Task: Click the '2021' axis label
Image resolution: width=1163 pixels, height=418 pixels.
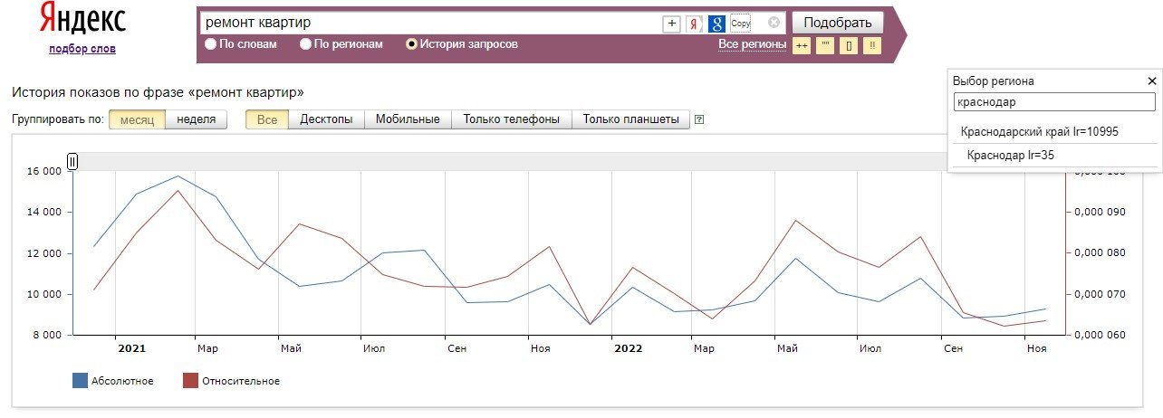Action: pyautogui.click(x=131, y=347)
